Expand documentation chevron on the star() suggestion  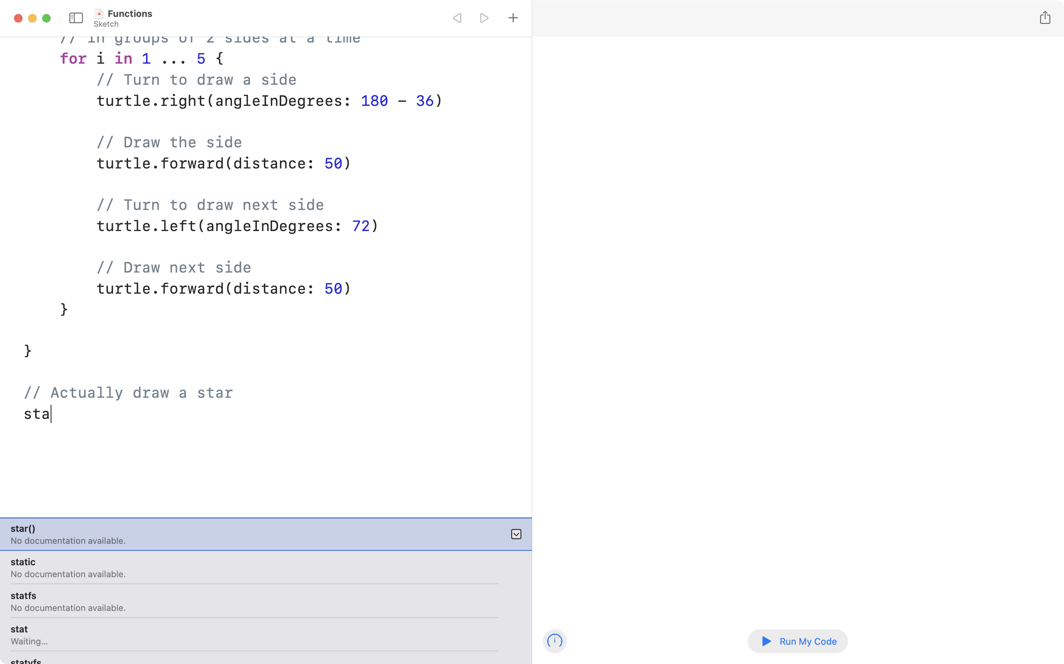[516, 534]
